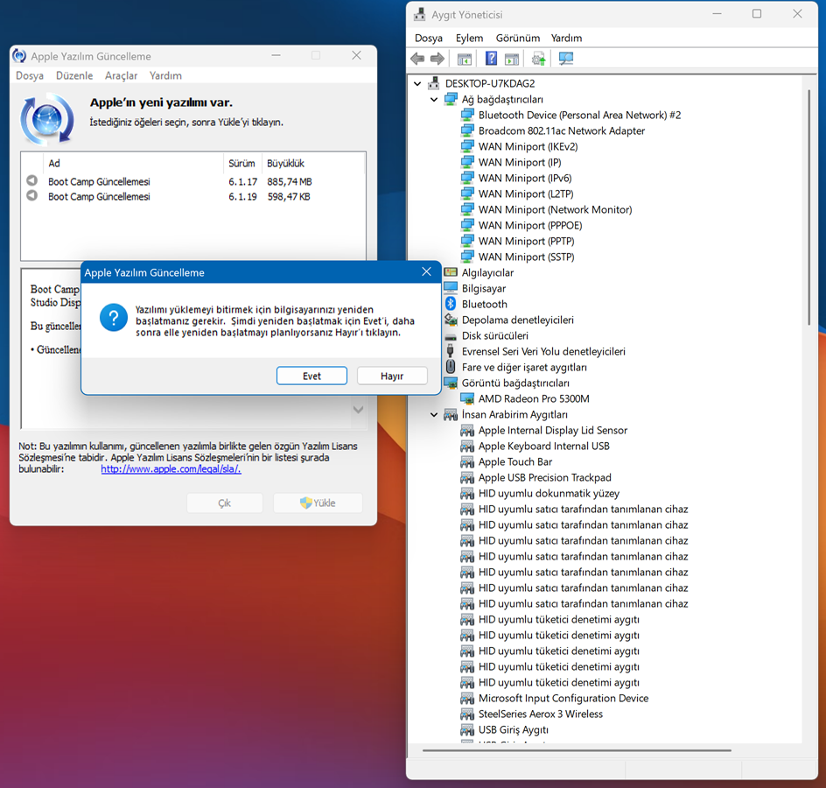Click the device icon beside Apple Touch Bar

click(467, 461)
